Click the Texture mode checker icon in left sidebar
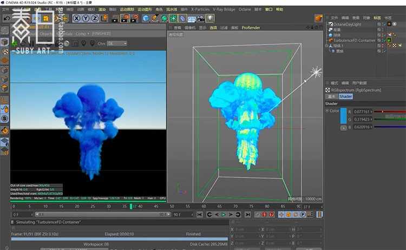Image resolution: width=406 pixels, height=250 pixels. tap(5, 51)
